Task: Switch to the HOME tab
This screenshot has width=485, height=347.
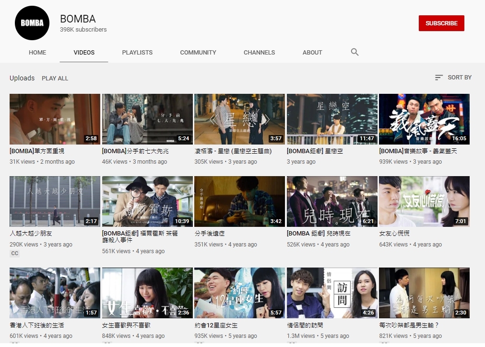Action: point(37,53)
